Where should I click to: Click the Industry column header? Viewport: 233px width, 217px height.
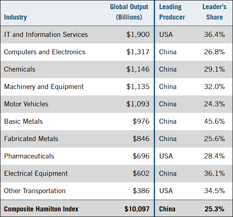[16, 17]
